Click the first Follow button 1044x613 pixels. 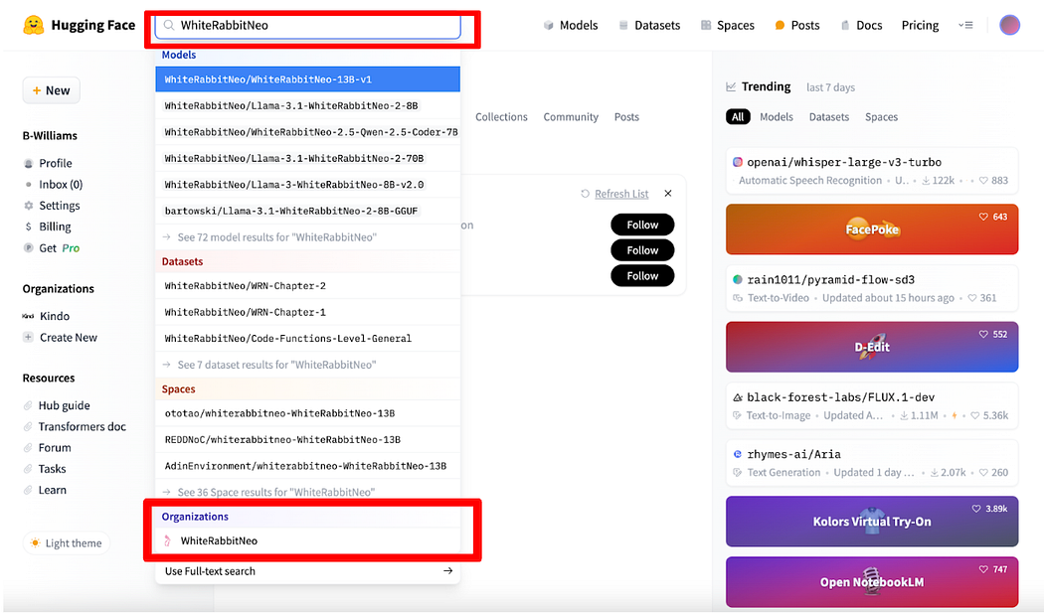click(642, 225)
